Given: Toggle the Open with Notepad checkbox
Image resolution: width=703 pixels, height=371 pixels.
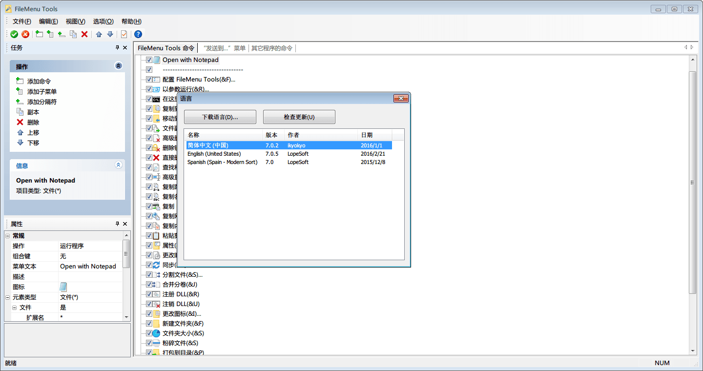Looking at the screenshot, I should point(149,60).
